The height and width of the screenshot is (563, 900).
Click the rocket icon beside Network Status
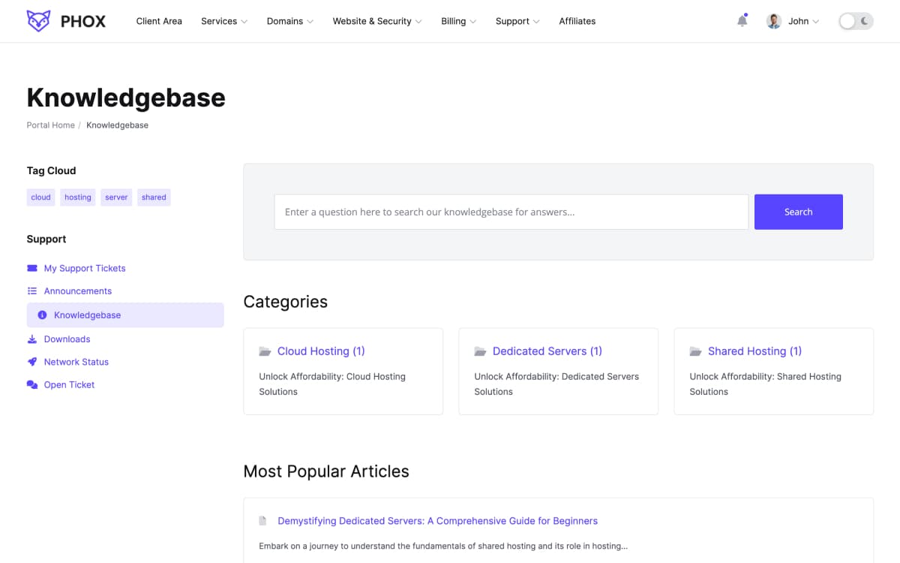coord(32,362)
